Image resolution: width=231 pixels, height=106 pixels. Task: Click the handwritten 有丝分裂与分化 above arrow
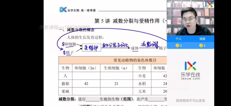pyautogui.click(x=115, y=45)
